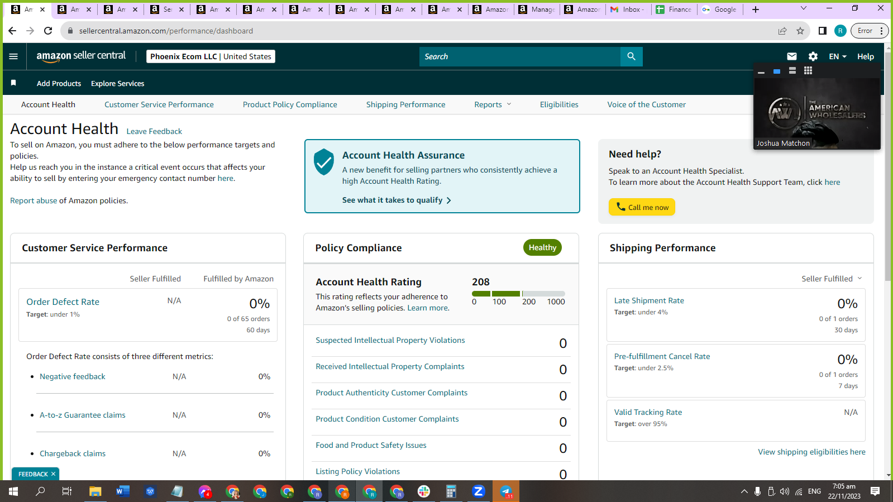
Task: Click the Account Health Rating progress bar
Action: pyautogui.click(x=518, y=293)
